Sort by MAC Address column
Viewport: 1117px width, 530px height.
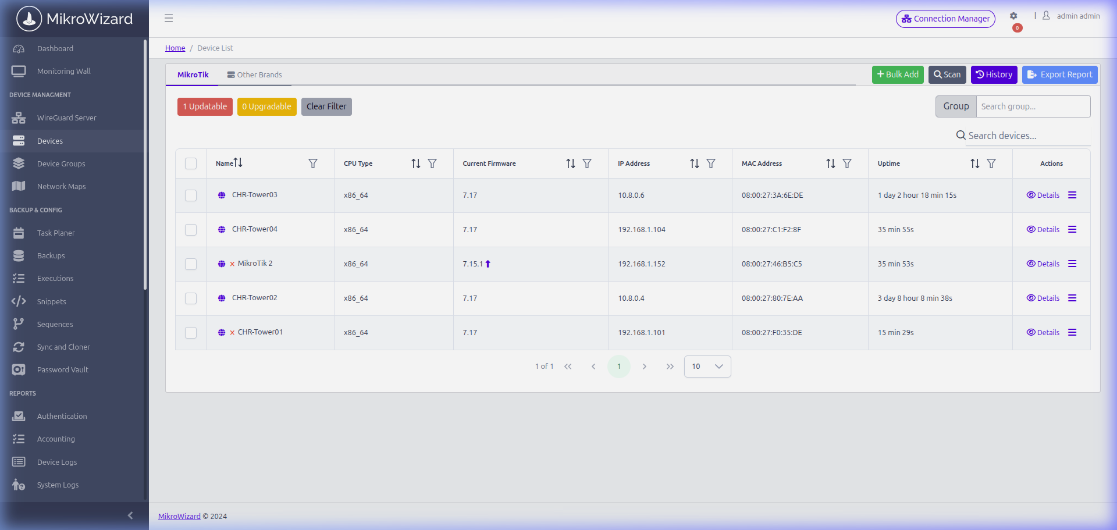coord(830,163)
